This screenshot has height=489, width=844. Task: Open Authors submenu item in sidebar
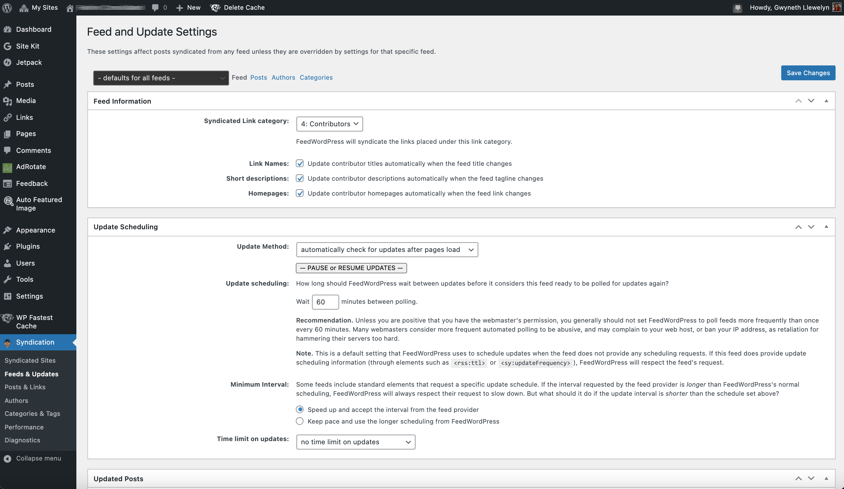(17, 401)
